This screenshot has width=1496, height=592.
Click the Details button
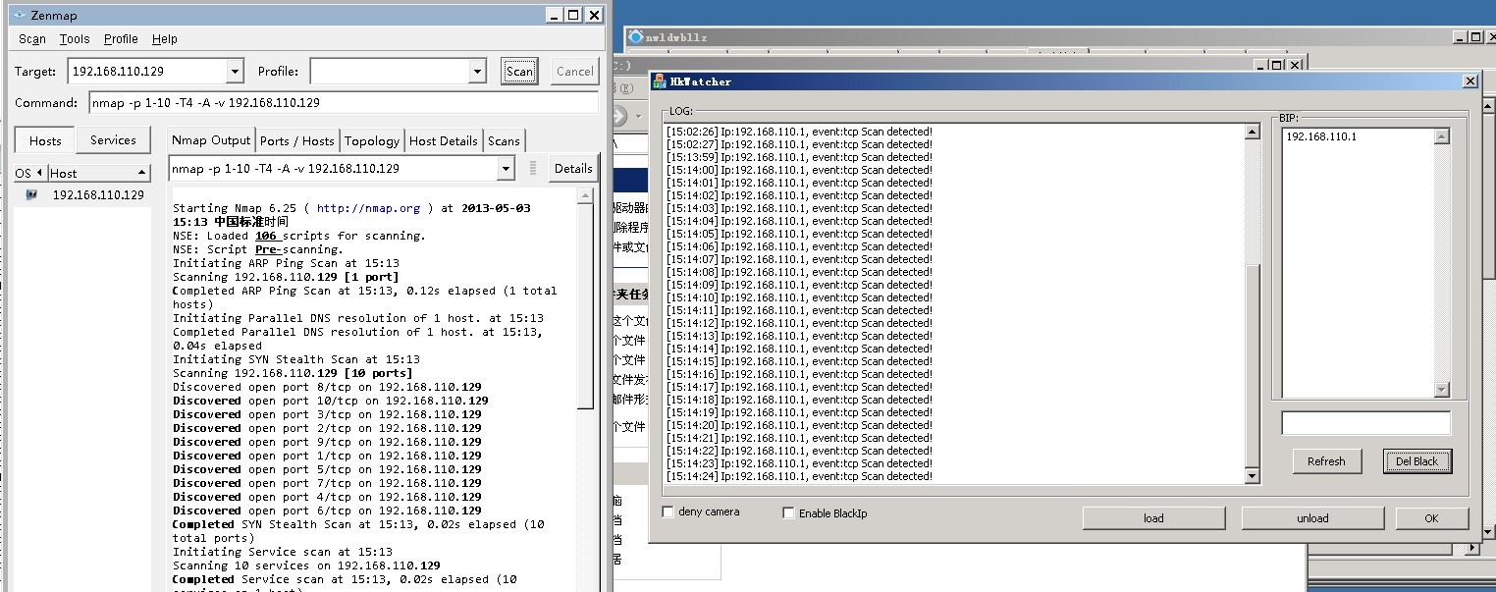coord(573,168)
